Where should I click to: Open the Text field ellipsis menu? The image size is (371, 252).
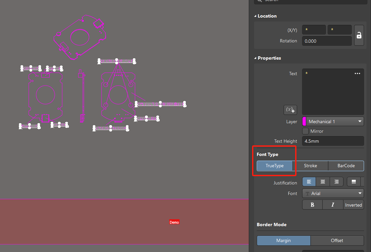[357, 74]
